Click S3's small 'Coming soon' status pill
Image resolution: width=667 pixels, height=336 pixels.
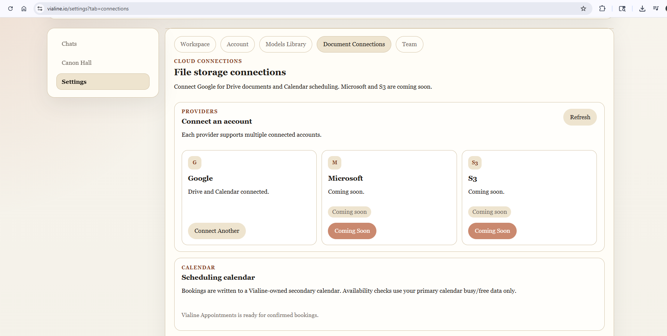[490, 212]
